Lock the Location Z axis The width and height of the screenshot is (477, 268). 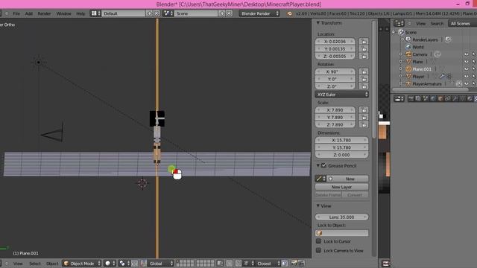pyautogui.click(x=364, y=56)
